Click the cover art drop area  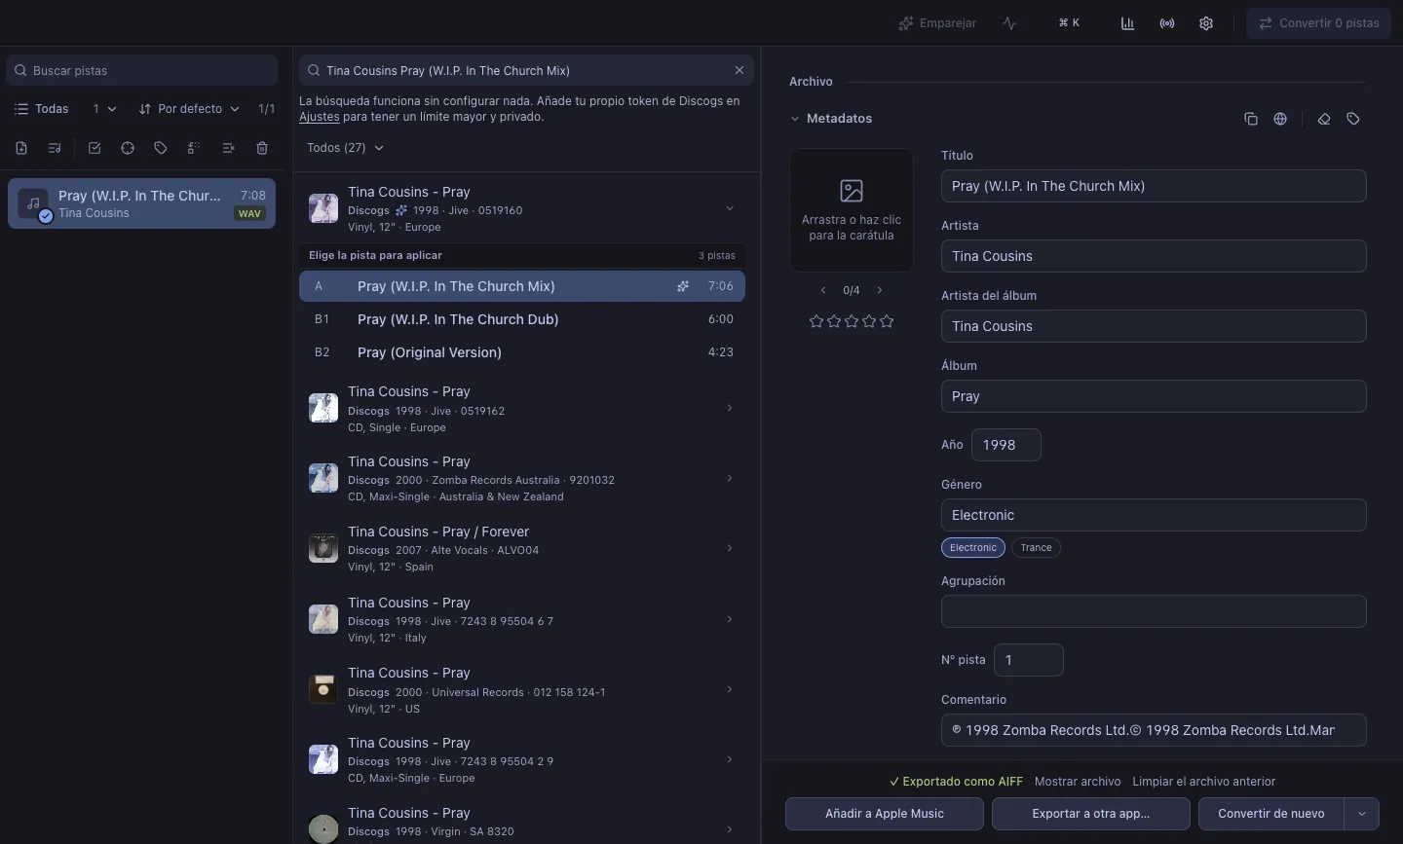[852, 210]
